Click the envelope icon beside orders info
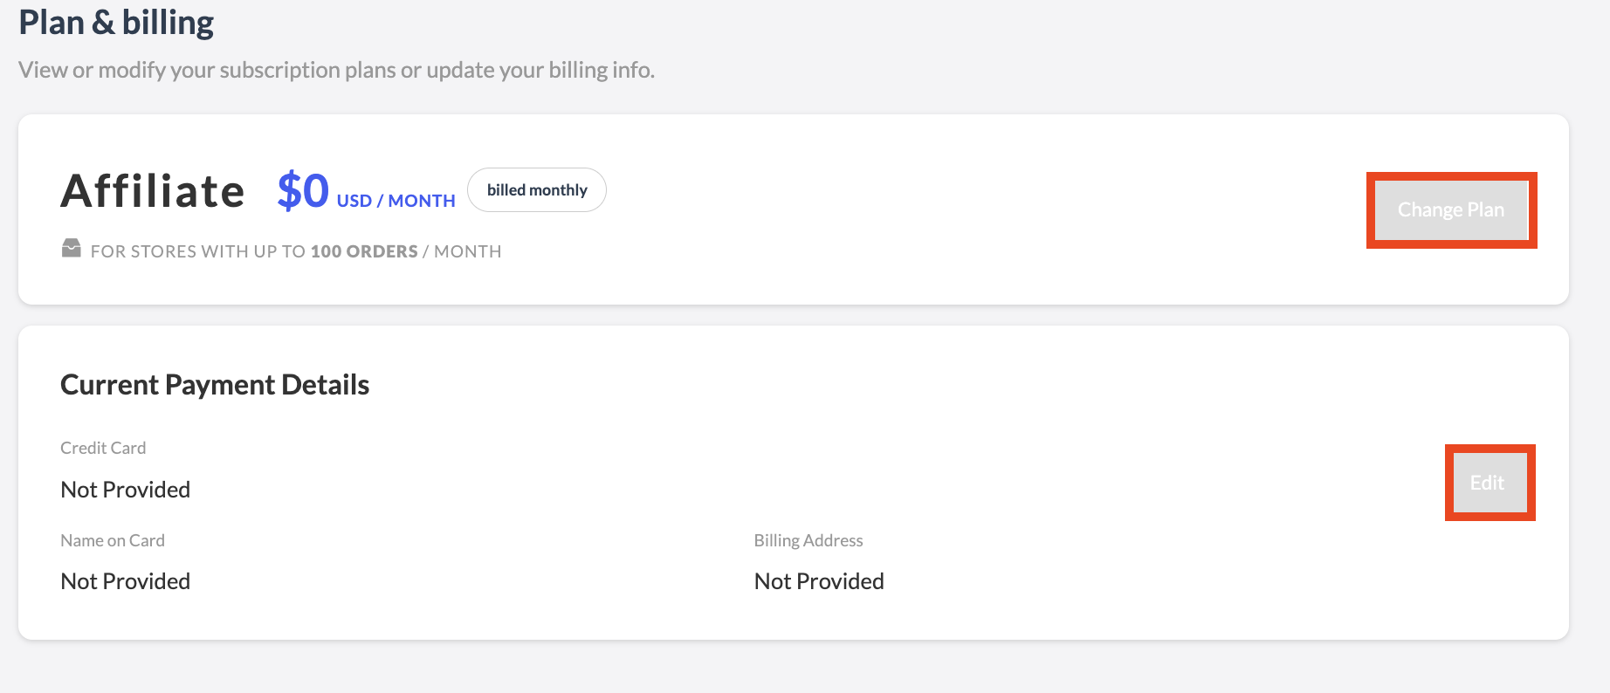1610x693 pixels. (x=72, y=250)
